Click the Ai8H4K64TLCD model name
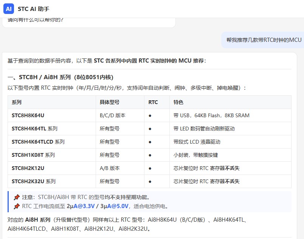304x239 pixels. point(26,229)
